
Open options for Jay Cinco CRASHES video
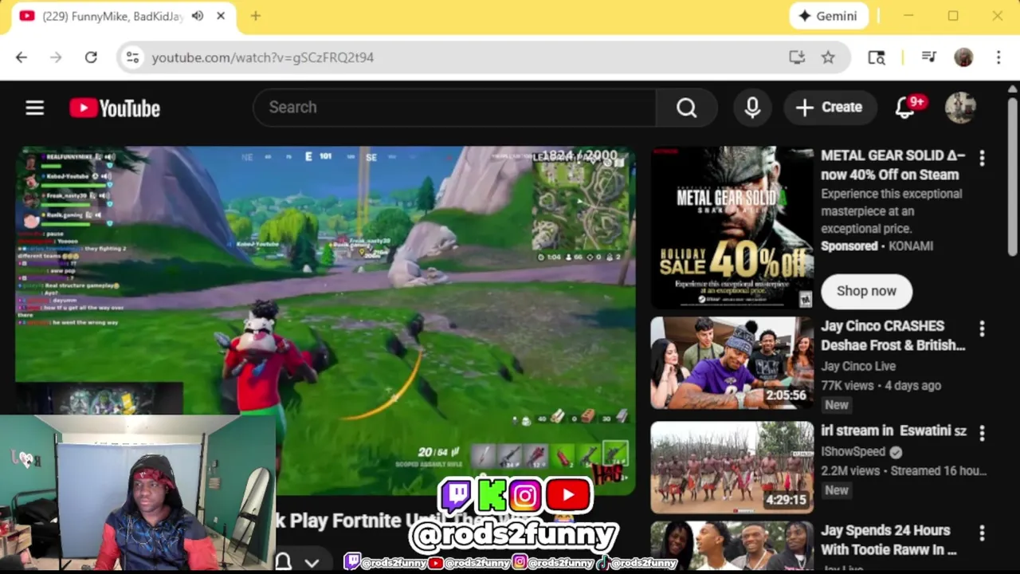coord(982,328)
